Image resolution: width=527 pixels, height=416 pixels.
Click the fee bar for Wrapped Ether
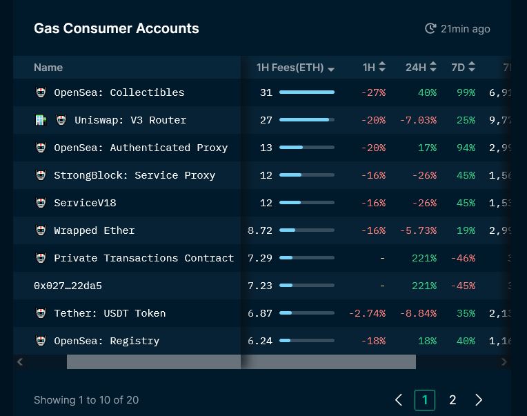[x=307, y=230]
